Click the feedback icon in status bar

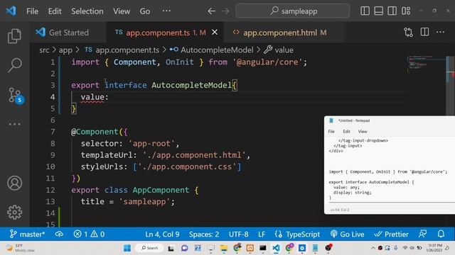point(422,234)
